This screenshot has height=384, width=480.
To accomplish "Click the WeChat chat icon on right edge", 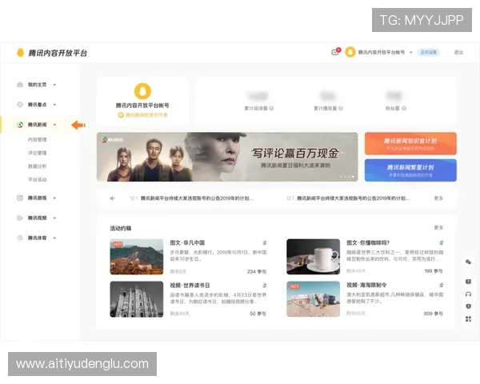I will (468, 262).
